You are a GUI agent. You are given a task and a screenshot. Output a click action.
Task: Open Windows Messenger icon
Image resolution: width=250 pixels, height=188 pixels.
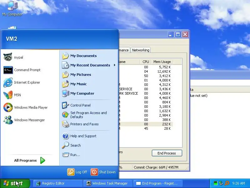pos(8,120)
